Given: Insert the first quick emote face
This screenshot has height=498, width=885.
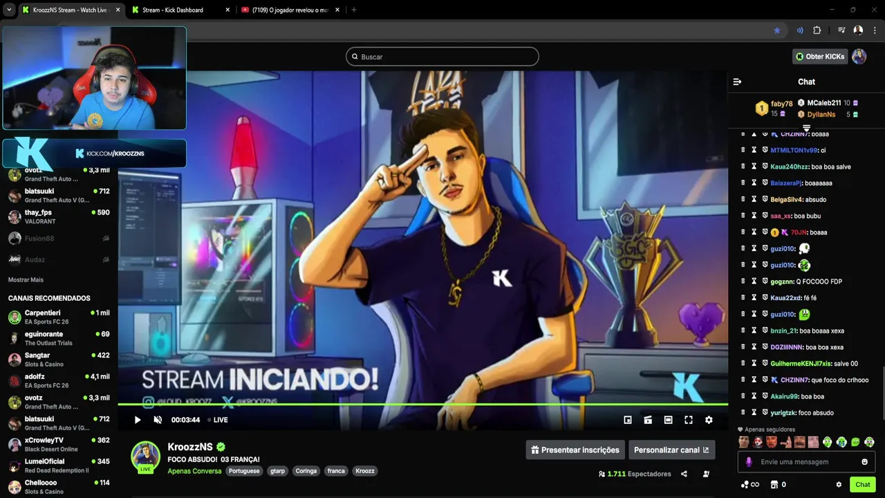Looking at the screenshot, I should point(744,442).
